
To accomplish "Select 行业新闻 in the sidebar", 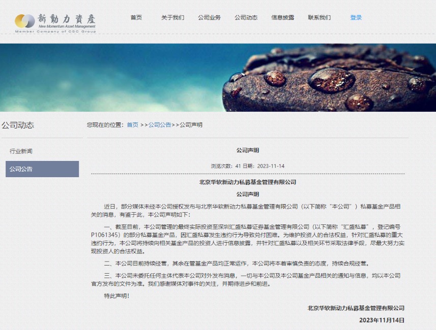I will pyautogui.click(x=21, y=151).
